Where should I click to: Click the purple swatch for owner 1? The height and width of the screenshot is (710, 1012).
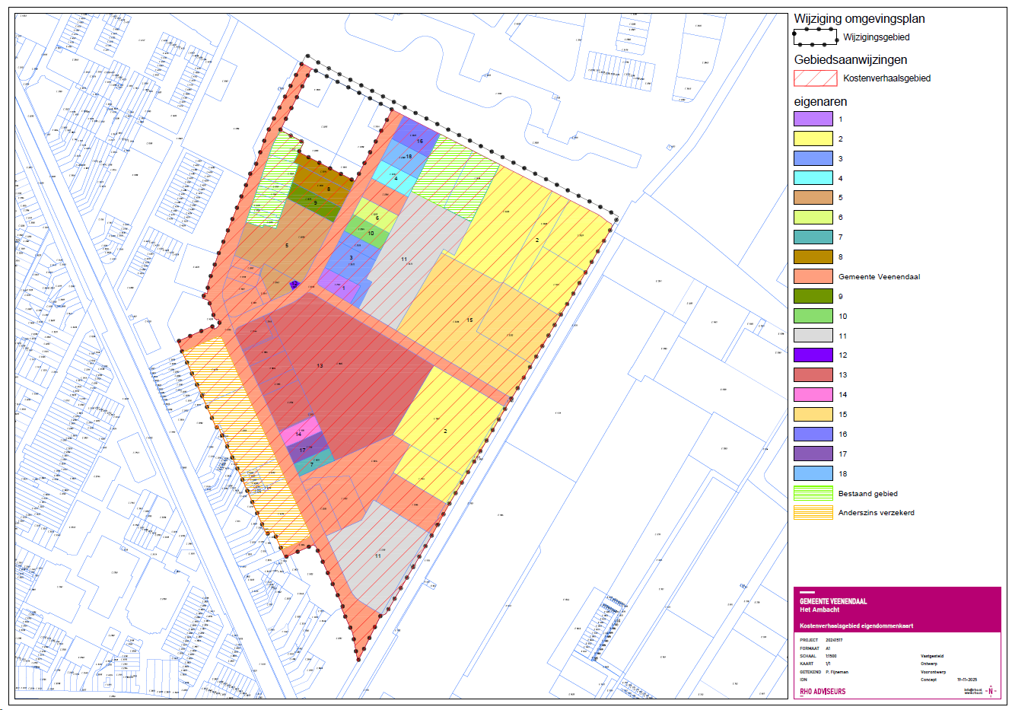click(x=813, y=119)
